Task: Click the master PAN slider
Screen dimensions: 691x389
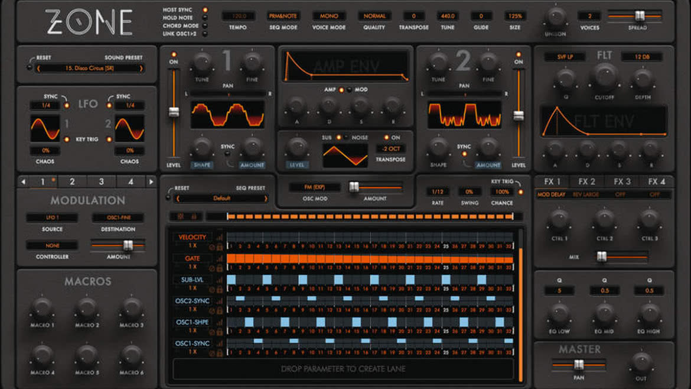Action: pyautogui.click(x=579, y=365)
